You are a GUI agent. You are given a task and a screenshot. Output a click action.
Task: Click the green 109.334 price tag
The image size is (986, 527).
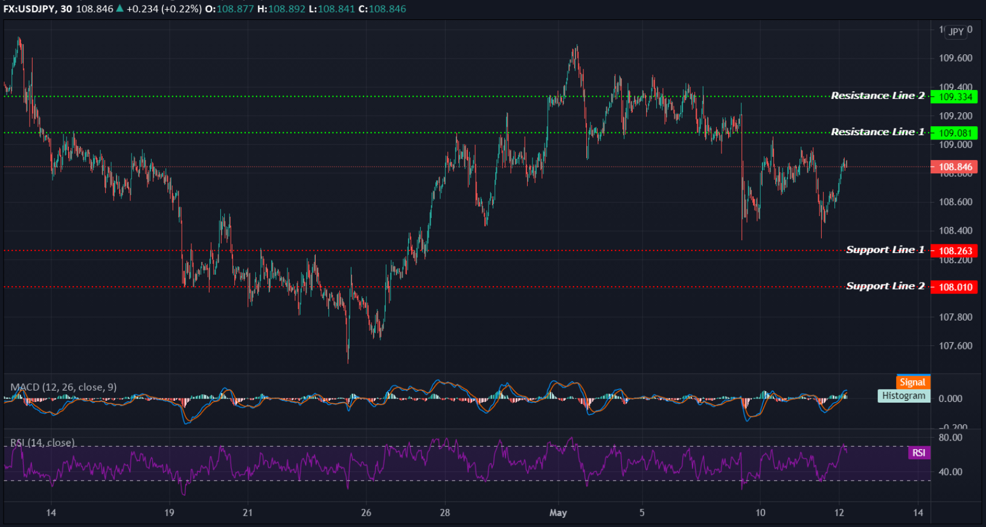pyautogui.click(x=954, y=97)
